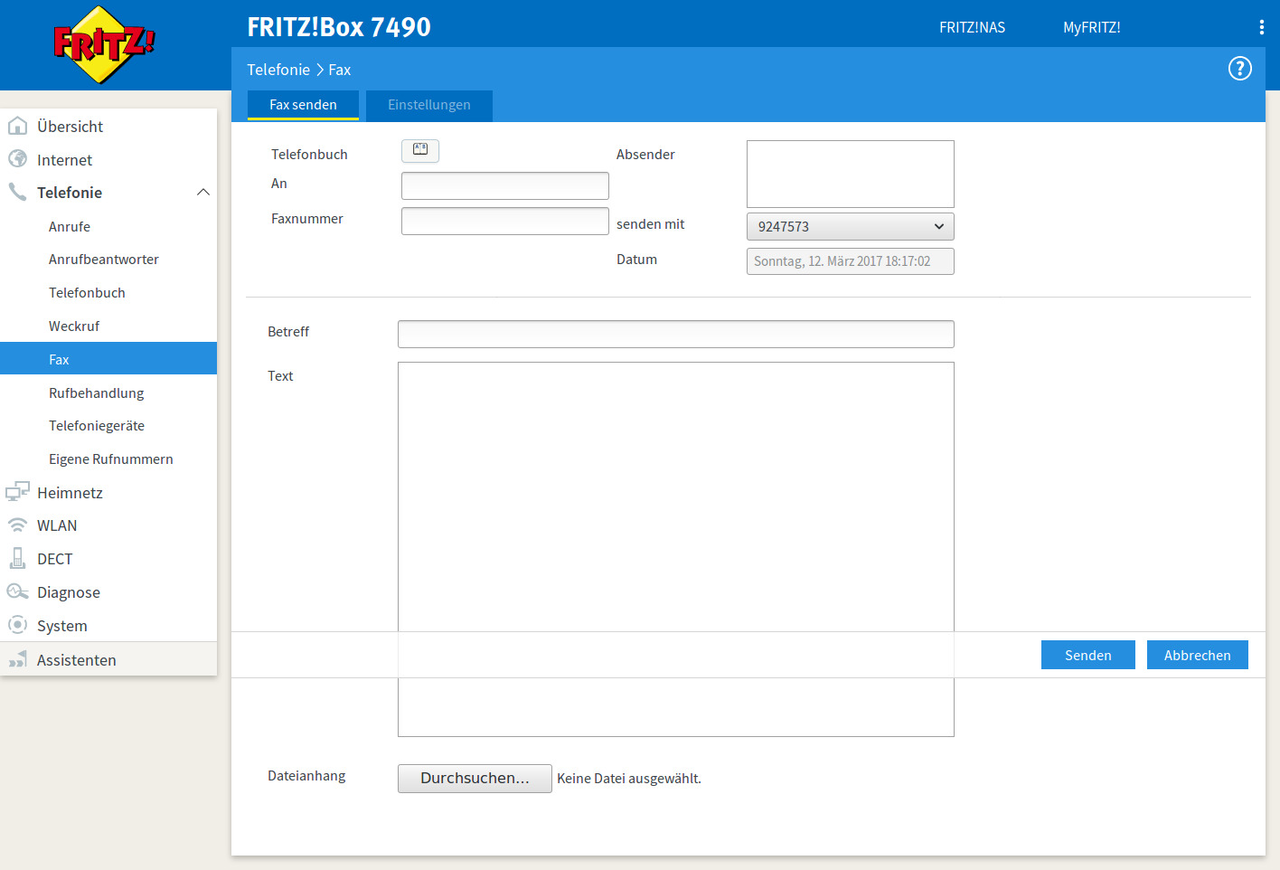This screenshot has width=1280, height=870.
Task: Click the Fax breadcrumb text
Action: (340, 70)
